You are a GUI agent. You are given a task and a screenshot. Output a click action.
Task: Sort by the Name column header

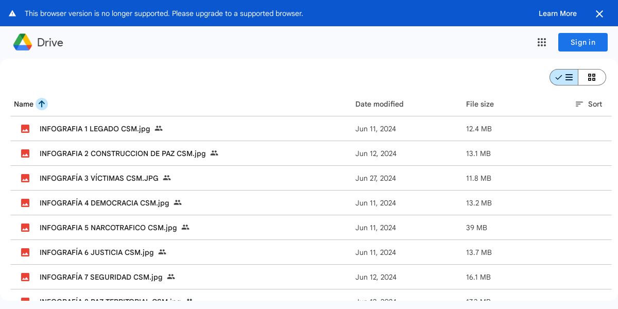click(24, 104)
